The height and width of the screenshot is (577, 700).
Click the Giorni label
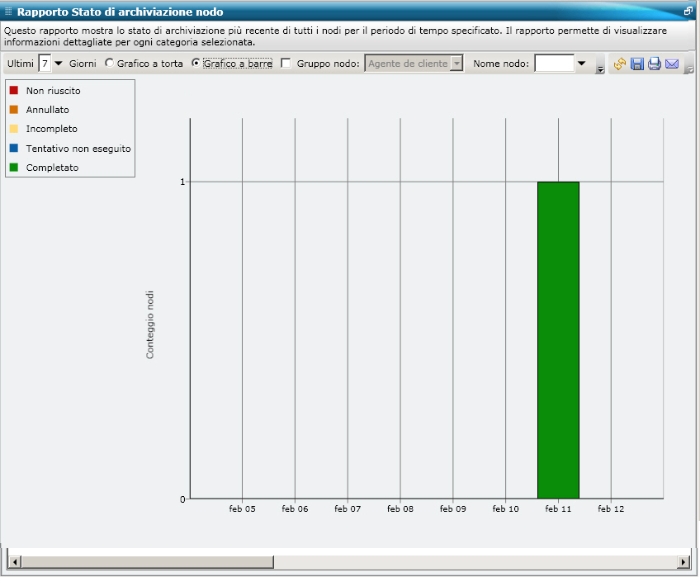coord(83,64)
